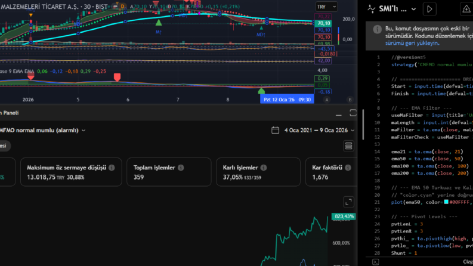This screenshot has height=266, width=473.
Task: Click the SMI script chart icon
Action: pyautogui.click(x=372, y=9)
